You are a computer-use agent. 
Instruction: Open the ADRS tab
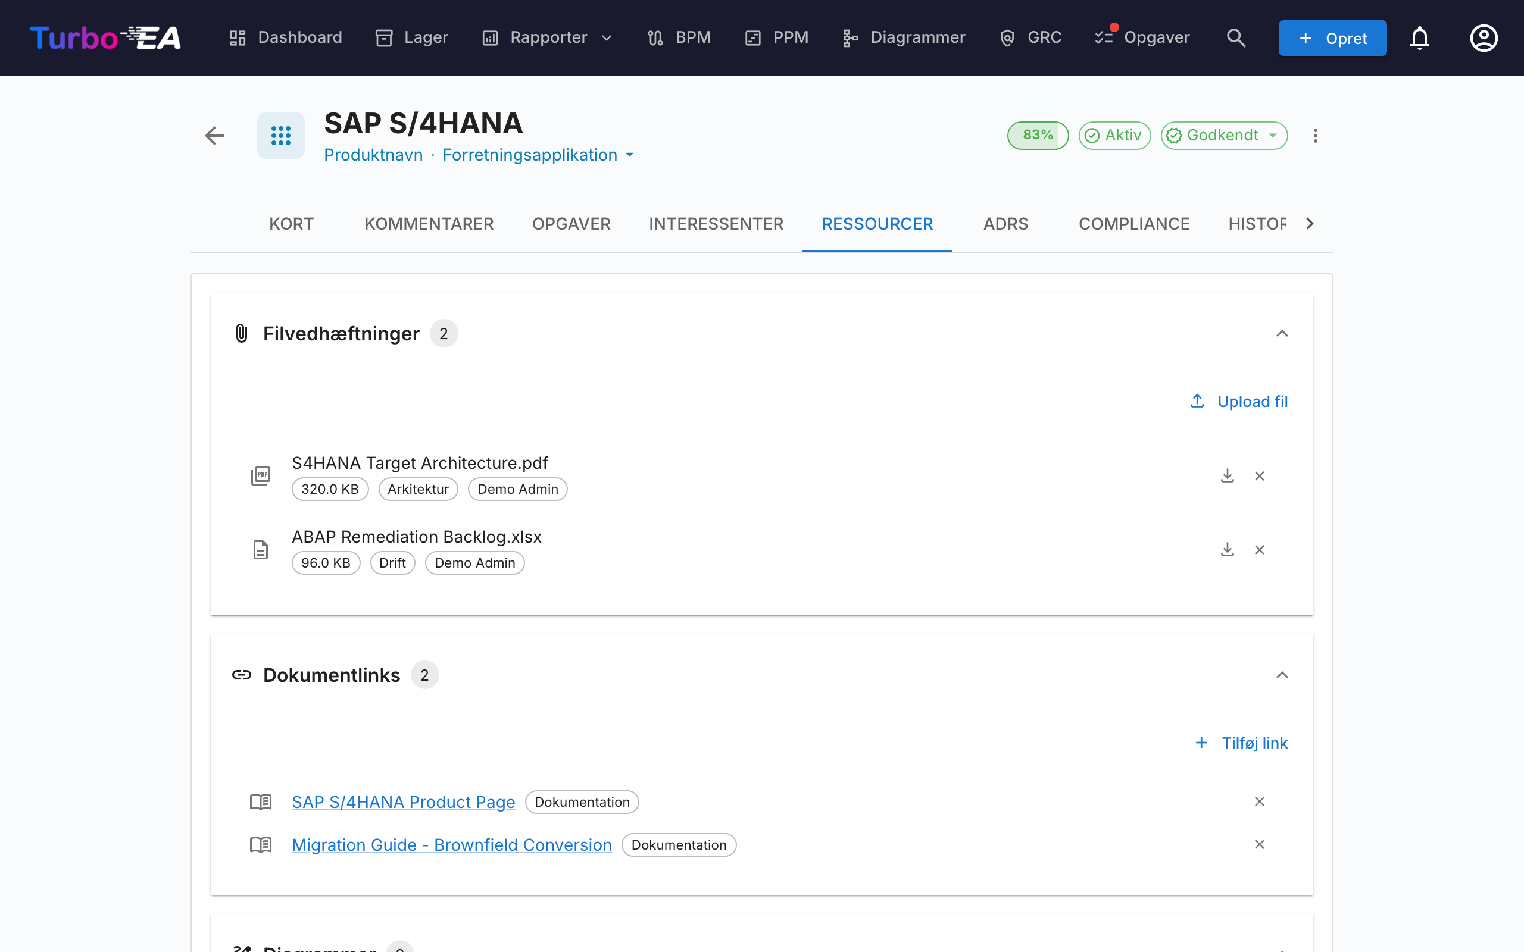pos(1005,224)
